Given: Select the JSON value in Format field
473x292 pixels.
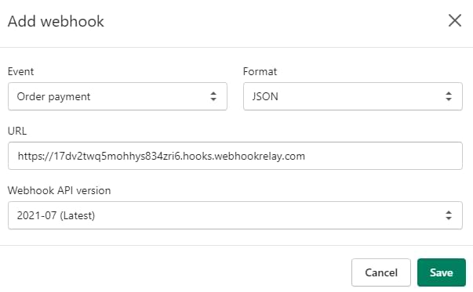Looking at the screenshot, I should tap(265, 96).
